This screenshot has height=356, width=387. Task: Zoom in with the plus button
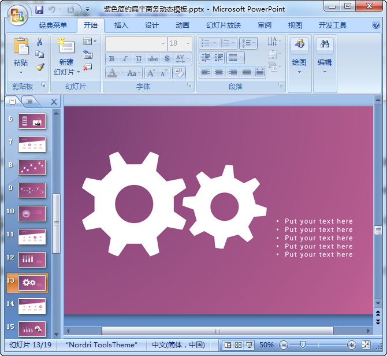(x=351, y=345)
